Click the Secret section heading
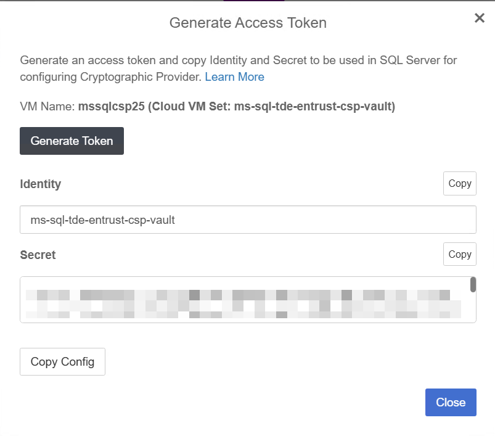495x436 pixels. click(x=38, y=254)
